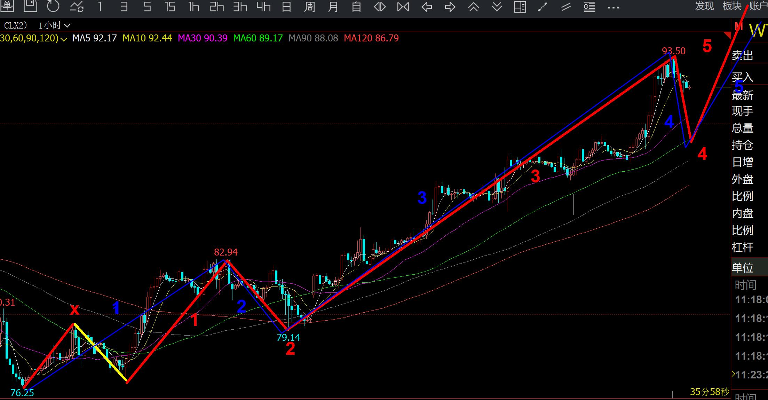
Task: Click the CLX2 contract code label
Action: click(15, 25)
